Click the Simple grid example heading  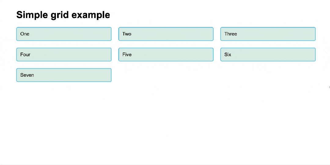point(63,15)
